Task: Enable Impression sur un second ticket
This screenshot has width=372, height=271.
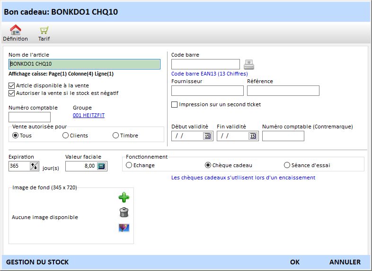Action: point(175,104)
